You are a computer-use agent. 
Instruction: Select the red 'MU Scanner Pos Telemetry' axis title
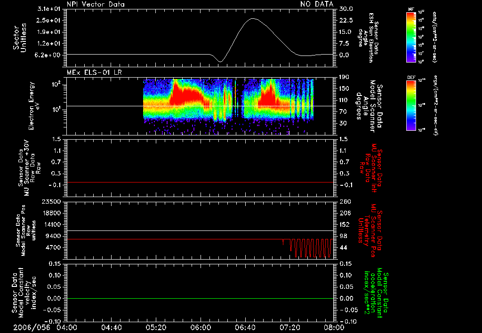pyautogui.click(x=370, y=230)
